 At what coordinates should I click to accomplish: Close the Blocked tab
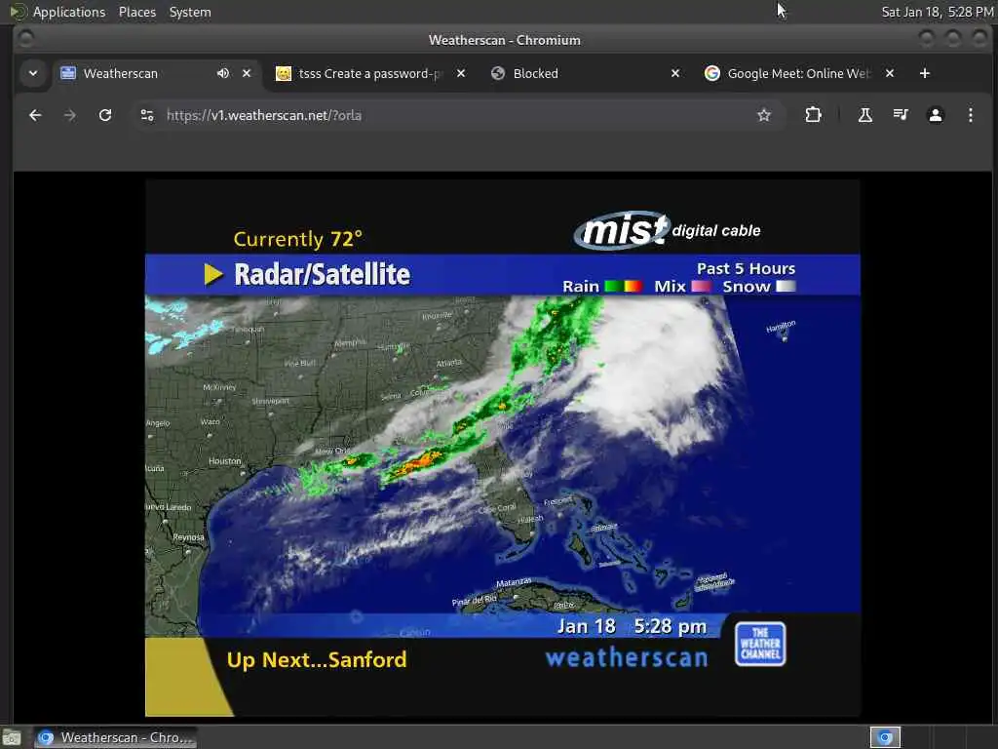[675, 73]
